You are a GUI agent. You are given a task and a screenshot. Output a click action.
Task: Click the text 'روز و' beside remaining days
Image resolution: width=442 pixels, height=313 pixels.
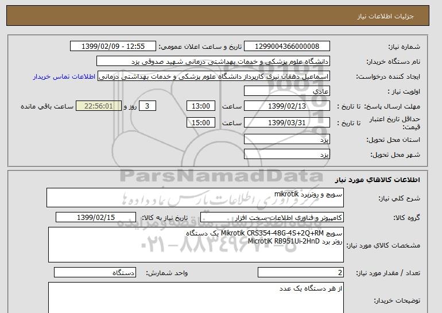tap(130, 106)
